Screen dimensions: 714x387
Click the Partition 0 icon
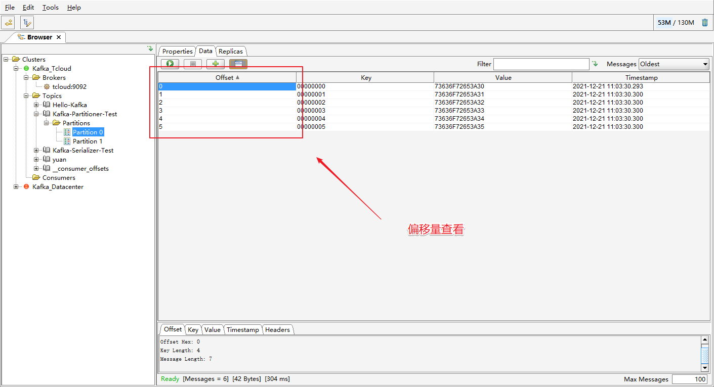pos(67,132)
